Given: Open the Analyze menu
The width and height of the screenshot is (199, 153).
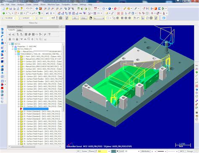Looking at the screenshot, I should [x=21, y=5].
